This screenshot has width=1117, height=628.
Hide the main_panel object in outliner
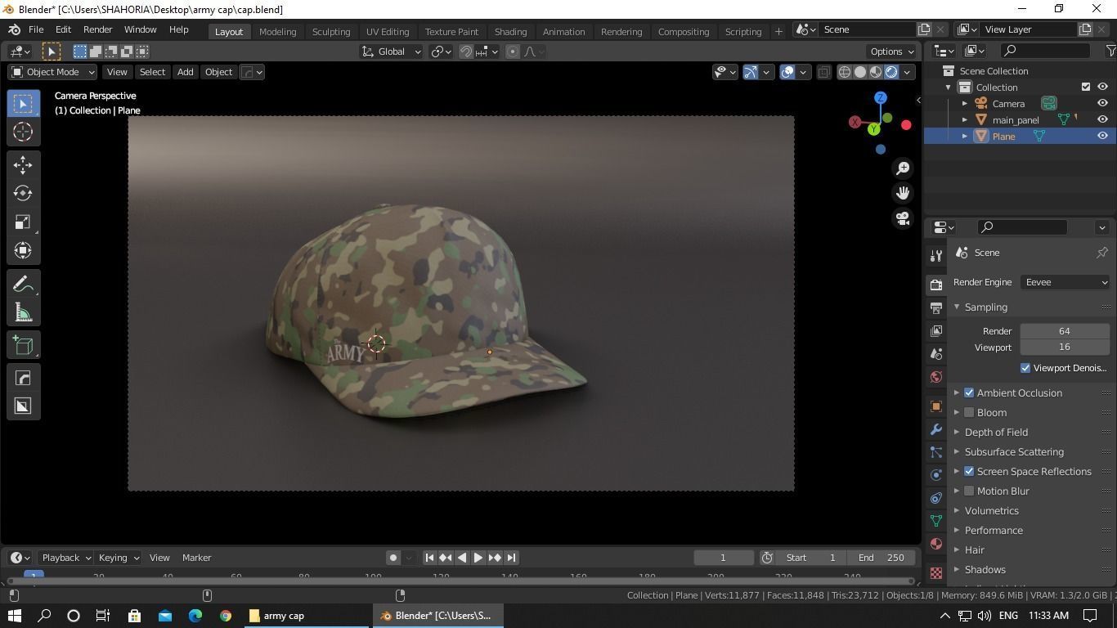click(1102, 119)
